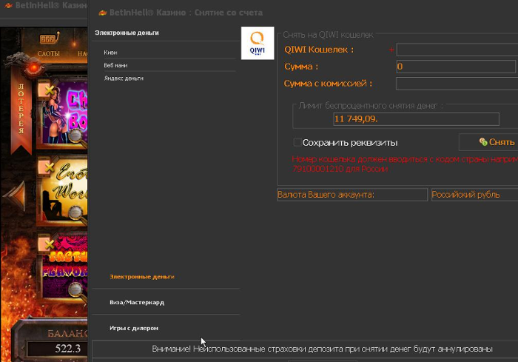Expand the Электронные деньги section
Screen dimensions: 518x362
tap(142, 276)
